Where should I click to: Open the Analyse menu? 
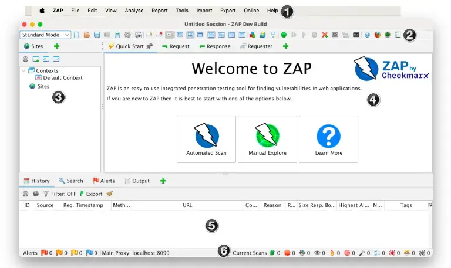click(134, 11)
